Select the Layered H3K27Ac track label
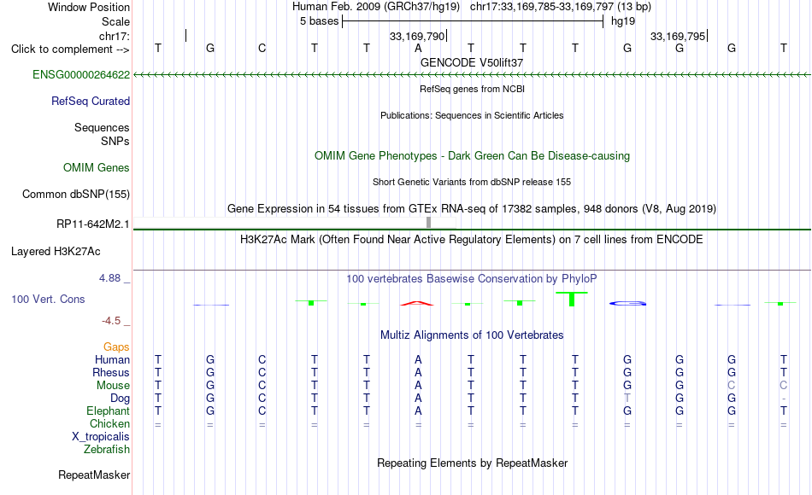Screen dimensions: 812x495 (x=56, y=252)
